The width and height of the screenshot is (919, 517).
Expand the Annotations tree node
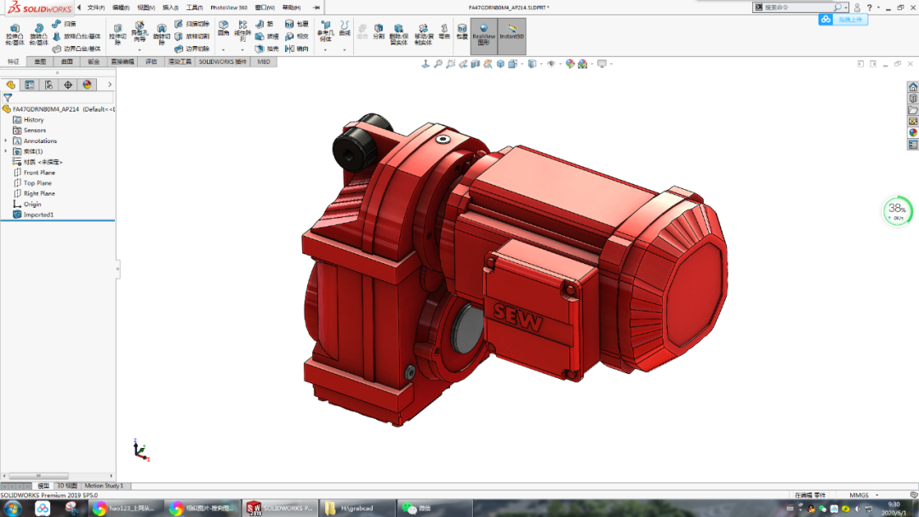pos(6,141)
